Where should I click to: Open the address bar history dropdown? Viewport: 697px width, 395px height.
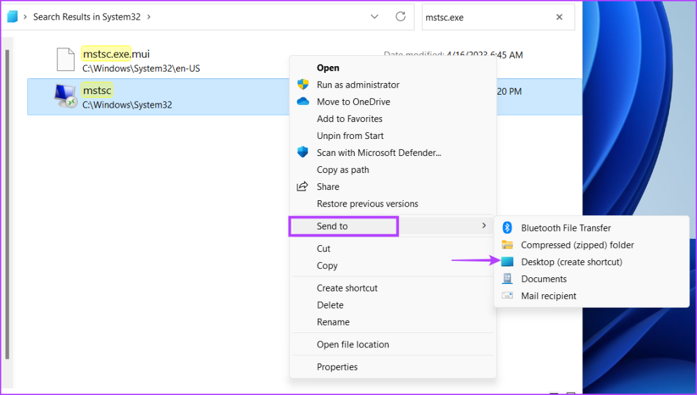point(375,16)
